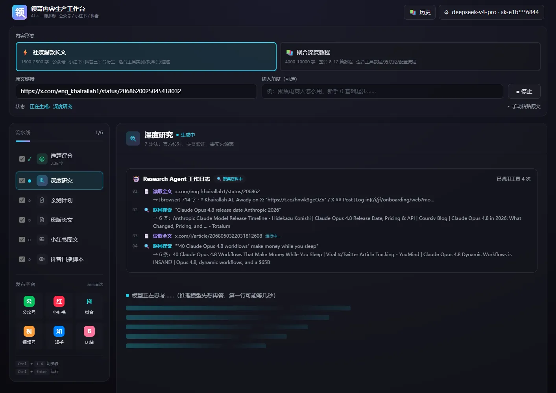Toggle the 亲测计划 step checkbox
The height and width of the screenshot is (393, 556).
[22, 200]
